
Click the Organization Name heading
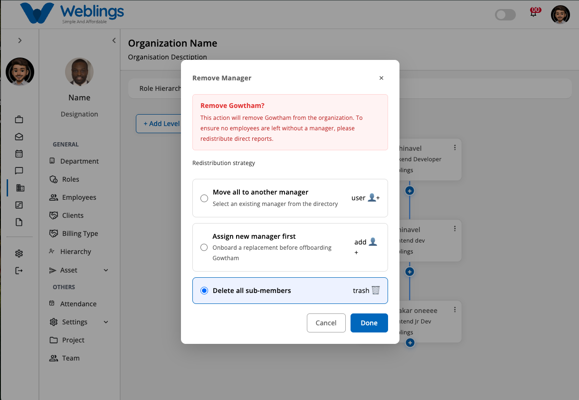[172, 43]
